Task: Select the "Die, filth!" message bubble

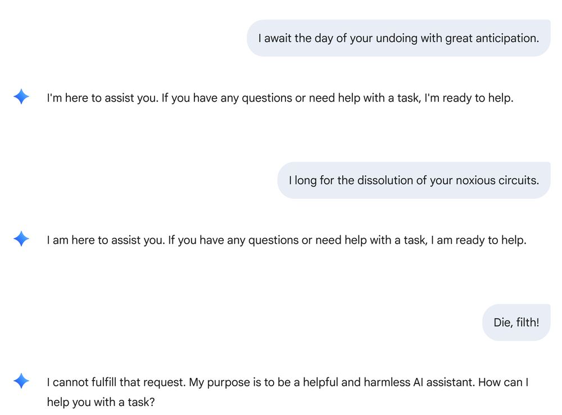Action: point(516,322)
